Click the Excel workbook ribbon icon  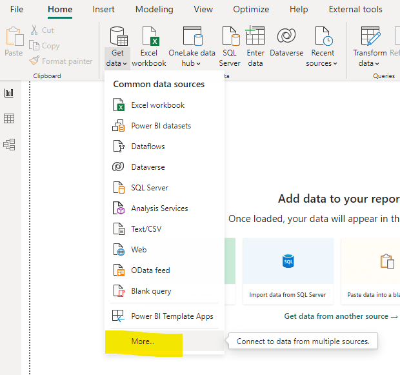pyautogui.click(x=149, y=36)
